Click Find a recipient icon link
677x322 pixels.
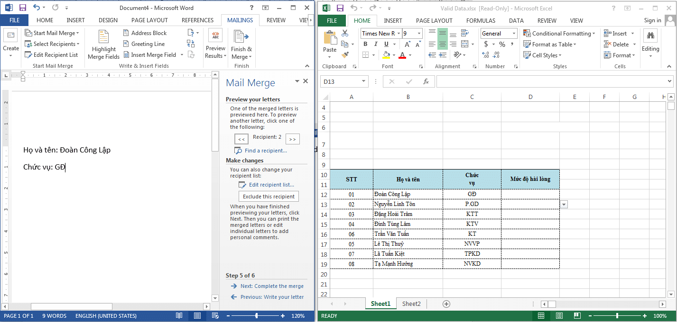261,151
